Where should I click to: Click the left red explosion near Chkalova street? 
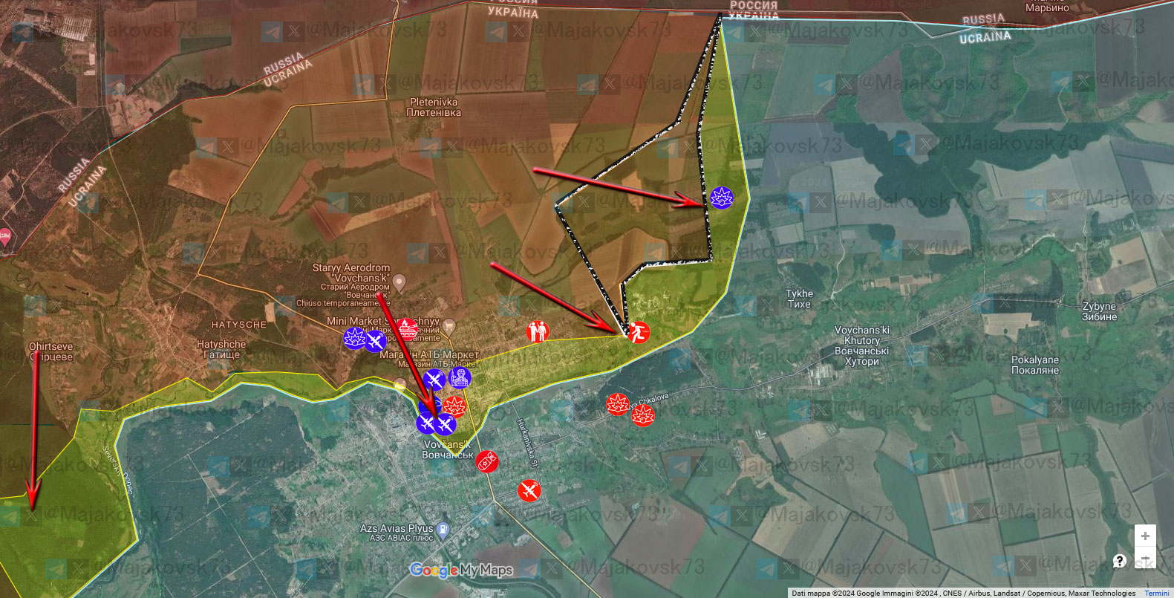click(x=617, y=404)
